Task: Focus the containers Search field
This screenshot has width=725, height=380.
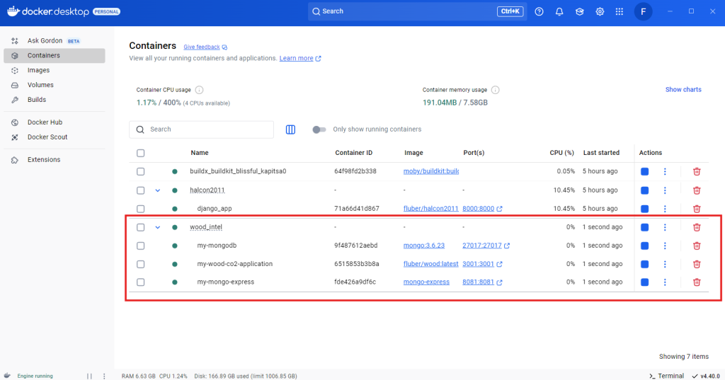Action: [202, 129]
